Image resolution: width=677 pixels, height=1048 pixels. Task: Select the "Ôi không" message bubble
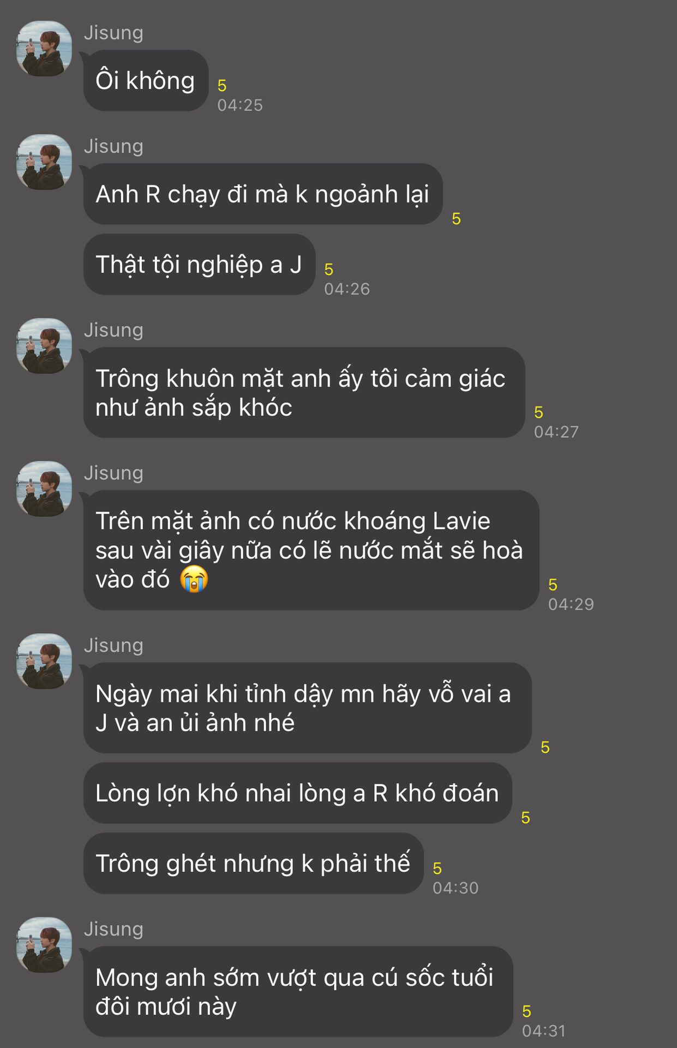click(x=146, y=80)
